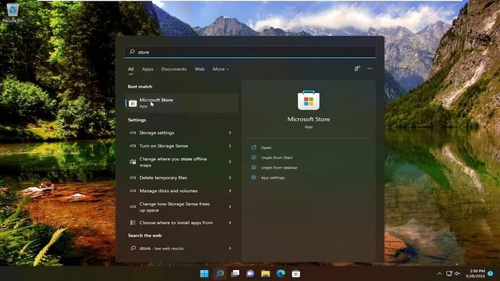Open the Chat (Teams) taskbar icon

pos(250,274)
